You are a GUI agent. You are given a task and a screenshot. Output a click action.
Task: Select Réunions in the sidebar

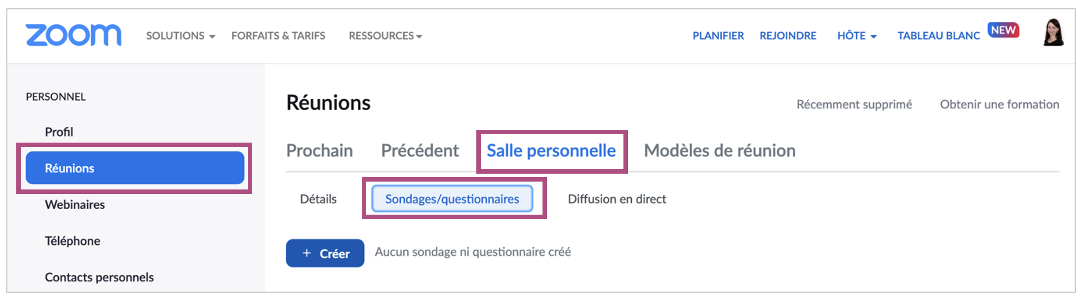pos(135,168)
